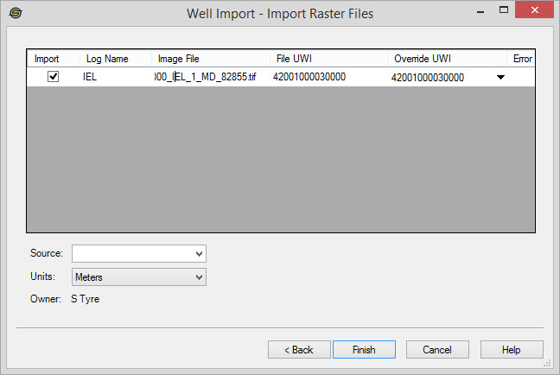Select the IEL log name cell
Viewport: 560px width, 375px height.
pos(91,77)
